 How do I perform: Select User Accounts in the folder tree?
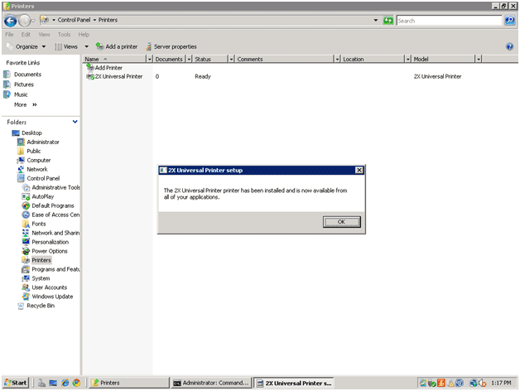coord(50,287)
